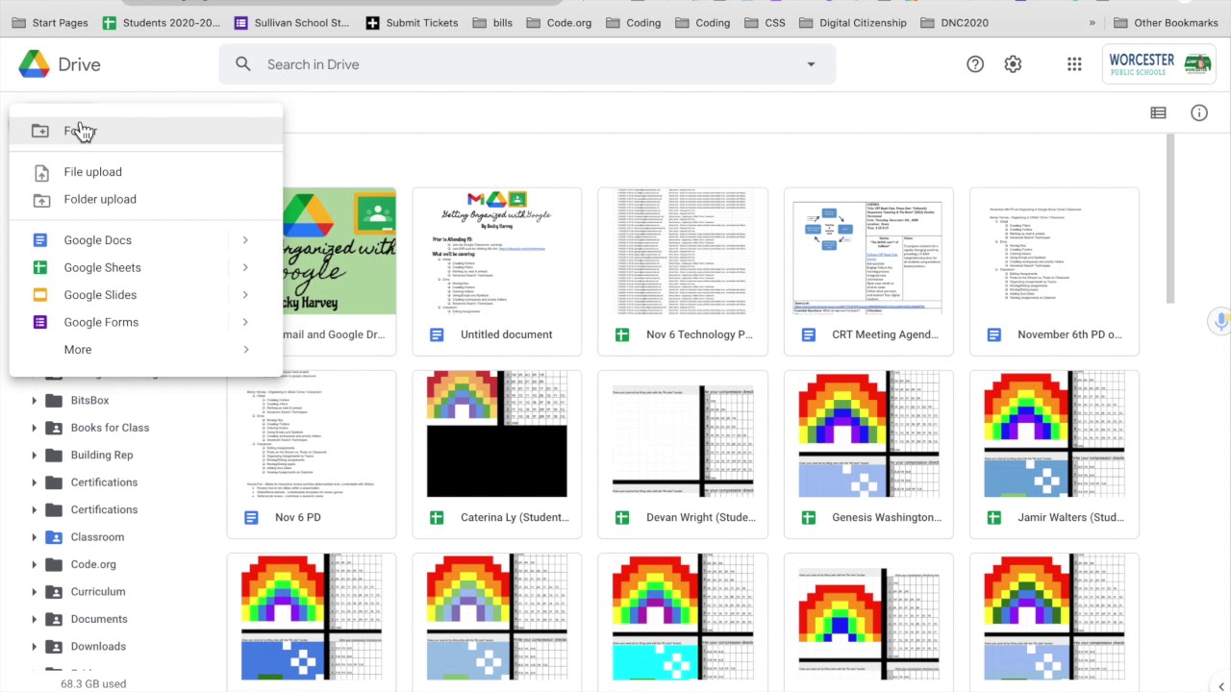The width and height of the screenshot is (1231, 692).
Task: Click the purple Google Forms icon
Action: click(x=40, y=322)
